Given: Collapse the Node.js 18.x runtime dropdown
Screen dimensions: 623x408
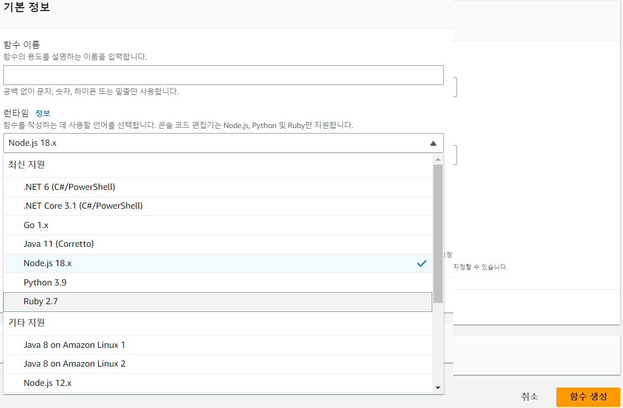Looking at the screenshot, I should (x=223, y=143).
